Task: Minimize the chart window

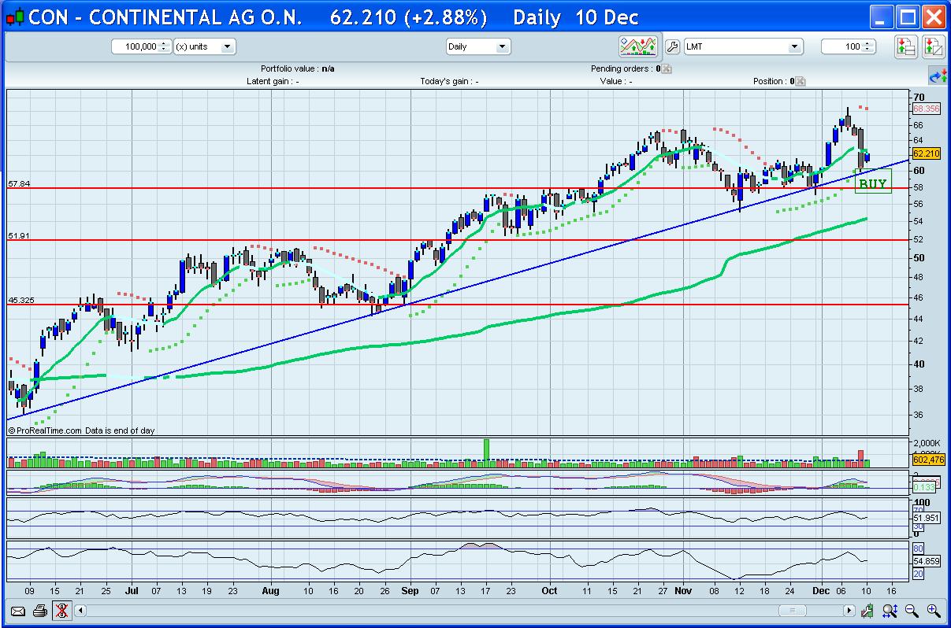Action: (882, 17)
